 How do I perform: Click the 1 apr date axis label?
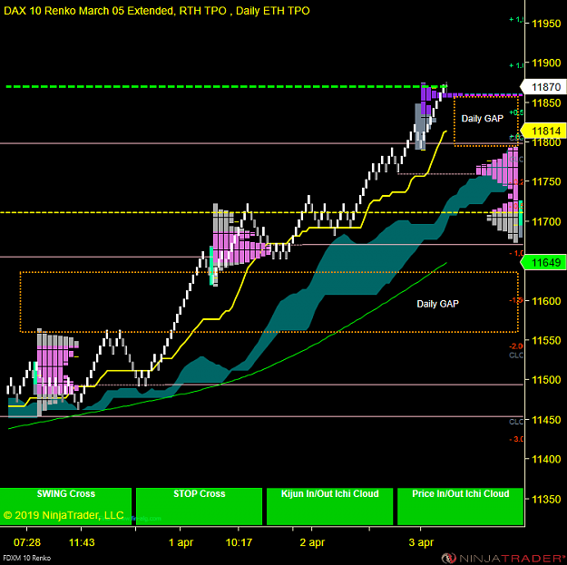(181, 542)
